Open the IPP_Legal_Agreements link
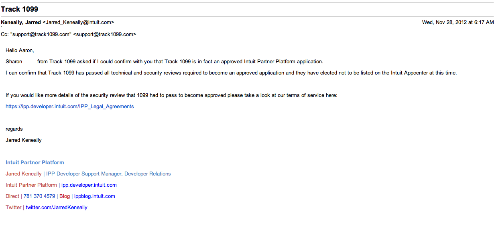 click(x=70, y=107)
